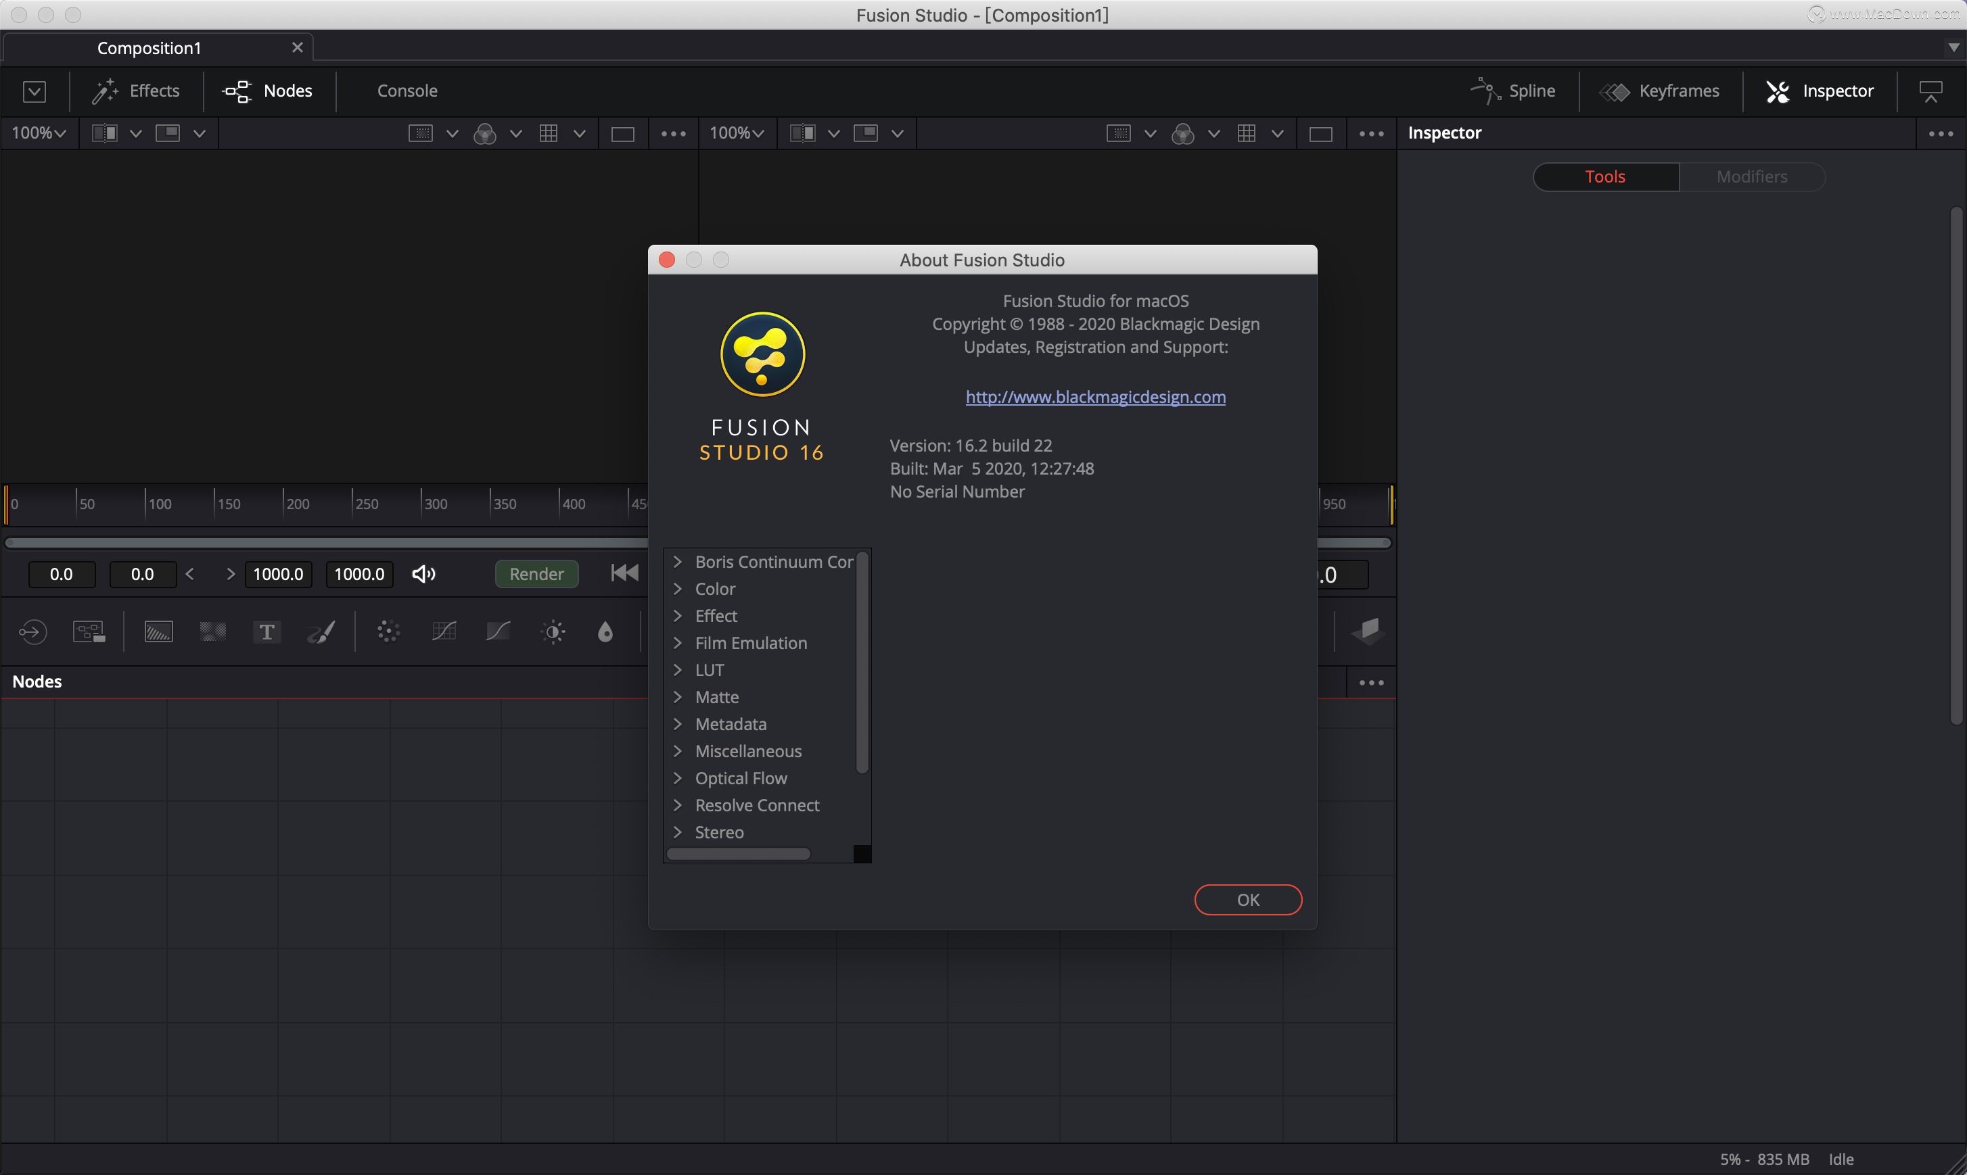Switch to the Modifiers tab in Inspector
The height and width of the screenshot is (1175, 1967).
pyautogui.click(x=1751, y=176)
